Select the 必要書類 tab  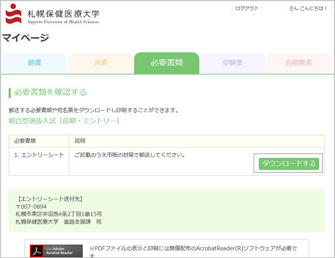point(167,63)
